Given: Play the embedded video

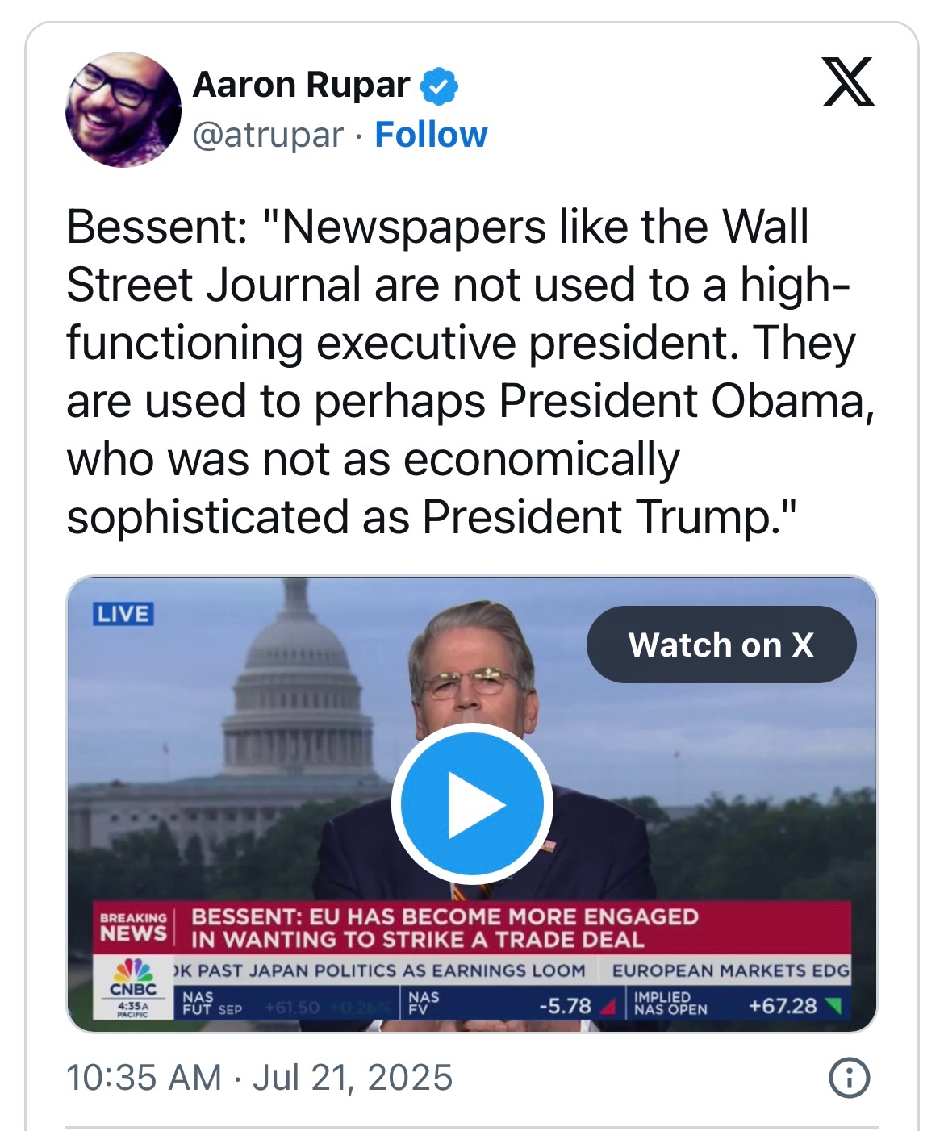Looking at the screenshot, I should click(472, 803).
